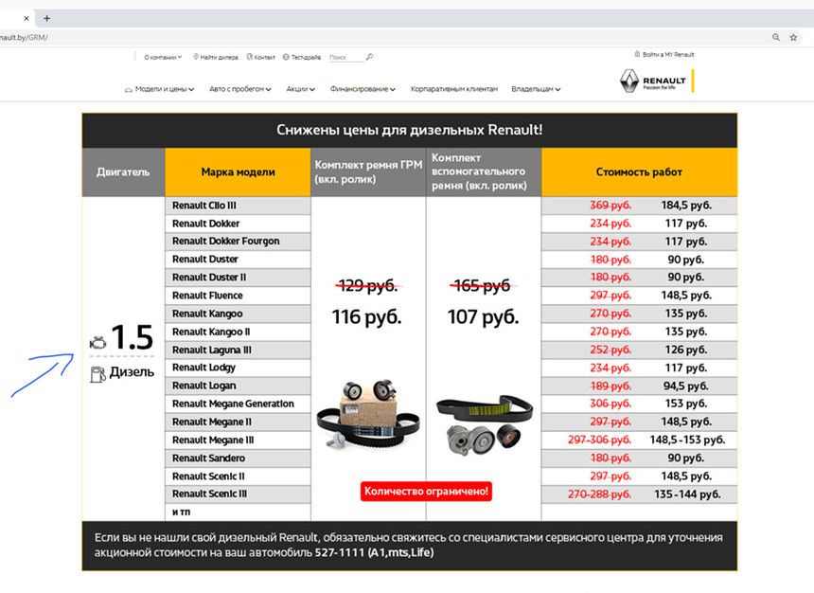Expand 'Авто с пробегом' menu
Screen dimensions: 814x593
[239, 89]
